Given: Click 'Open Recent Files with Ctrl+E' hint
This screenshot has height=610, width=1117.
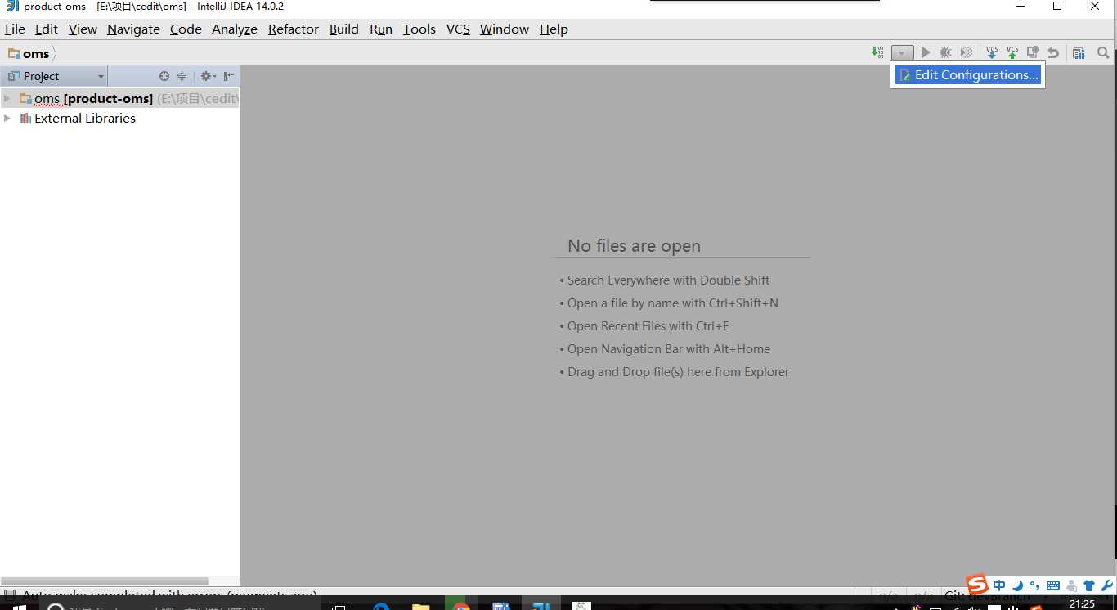Looking at the screenshot, I should (648, 326).
